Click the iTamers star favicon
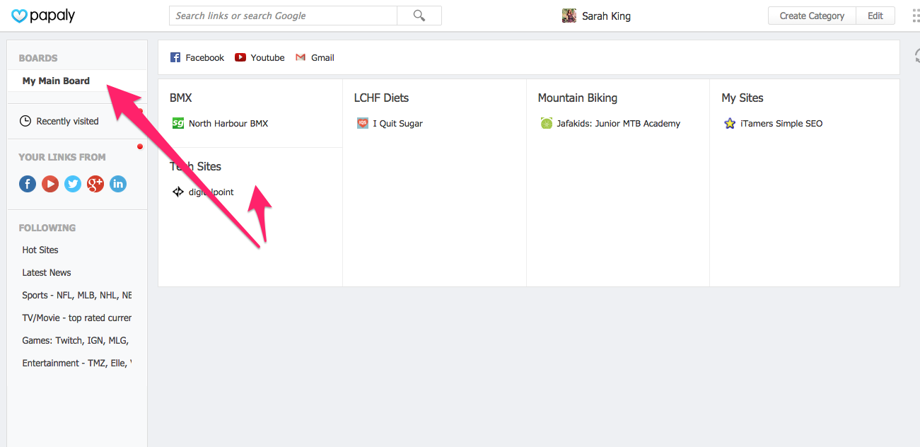Screen dimensions: 920x447 tap(730, 123)
